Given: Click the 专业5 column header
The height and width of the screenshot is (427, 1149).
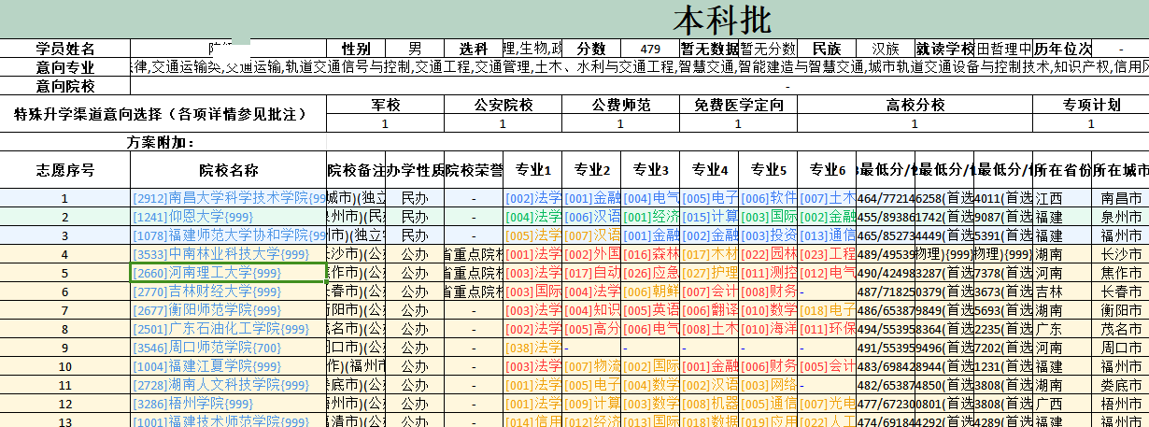Looking at the screenshot, I should [768, 170].
